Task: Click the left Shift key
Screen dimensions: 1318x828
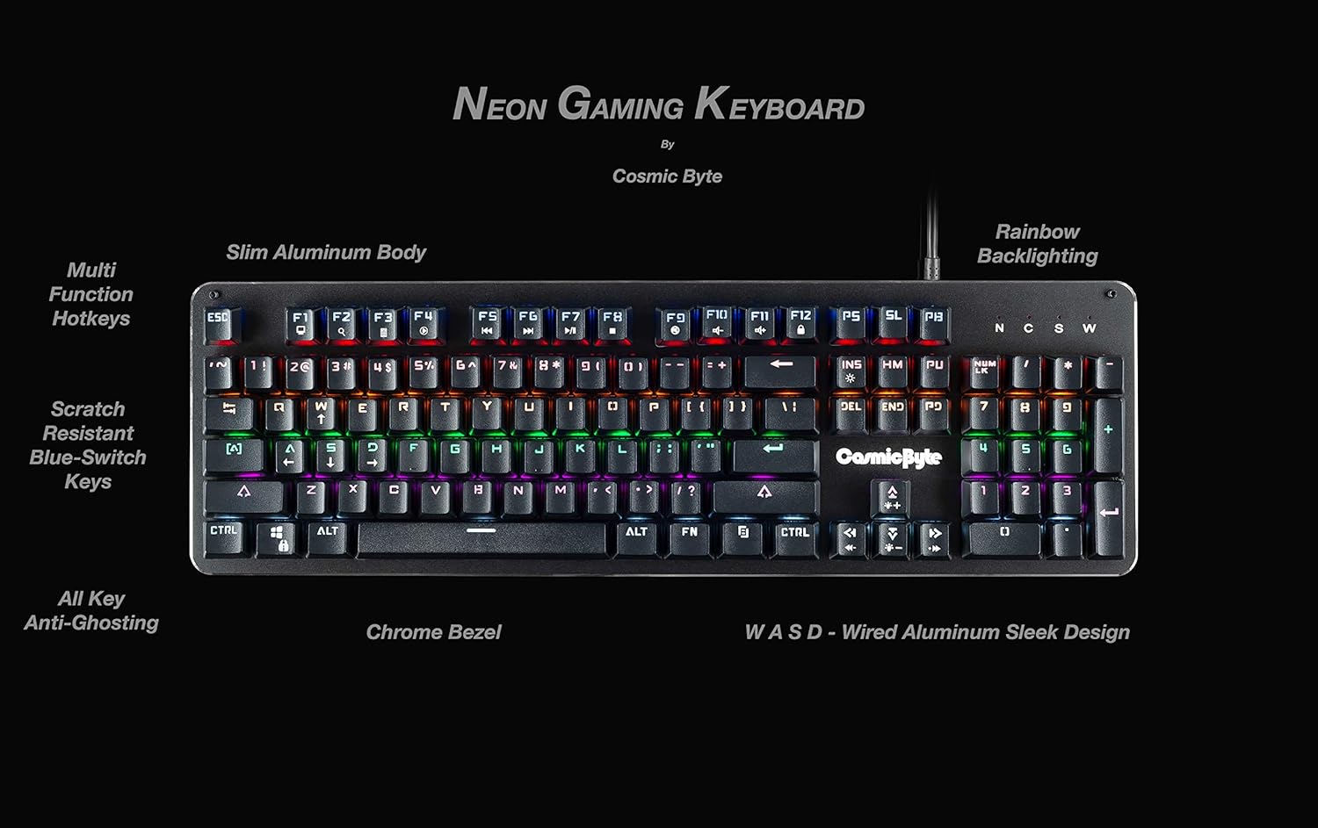Action: 244,497
